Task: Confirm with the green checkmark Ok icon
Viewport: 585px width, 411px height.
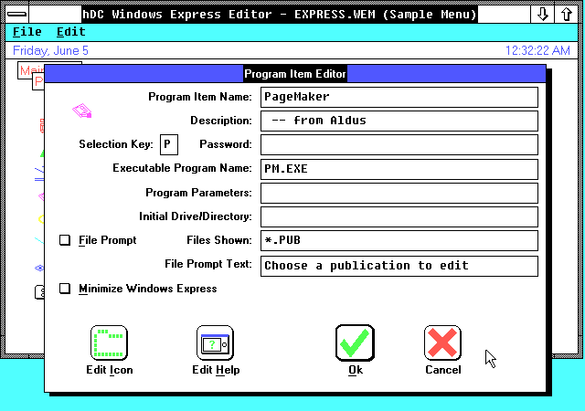Action: click(x=355, y=342)
